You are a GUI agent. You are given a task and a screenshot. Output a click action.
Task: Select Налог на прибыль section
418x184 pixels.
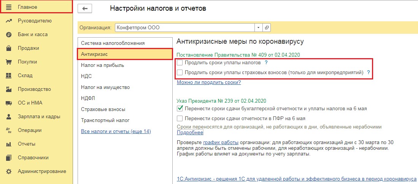(x=102, y=65)
